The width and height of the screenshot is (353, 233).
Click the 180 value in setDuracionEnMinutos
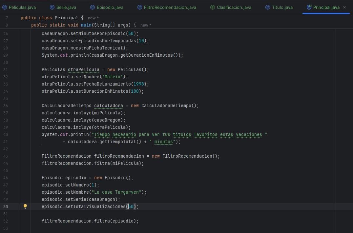click(135, 91)
